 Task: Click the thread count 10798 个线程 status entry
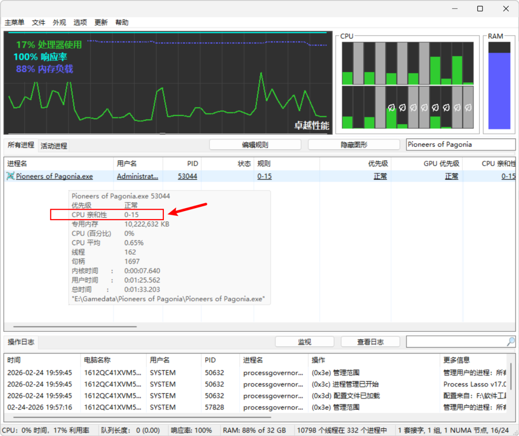pos(342,430)
